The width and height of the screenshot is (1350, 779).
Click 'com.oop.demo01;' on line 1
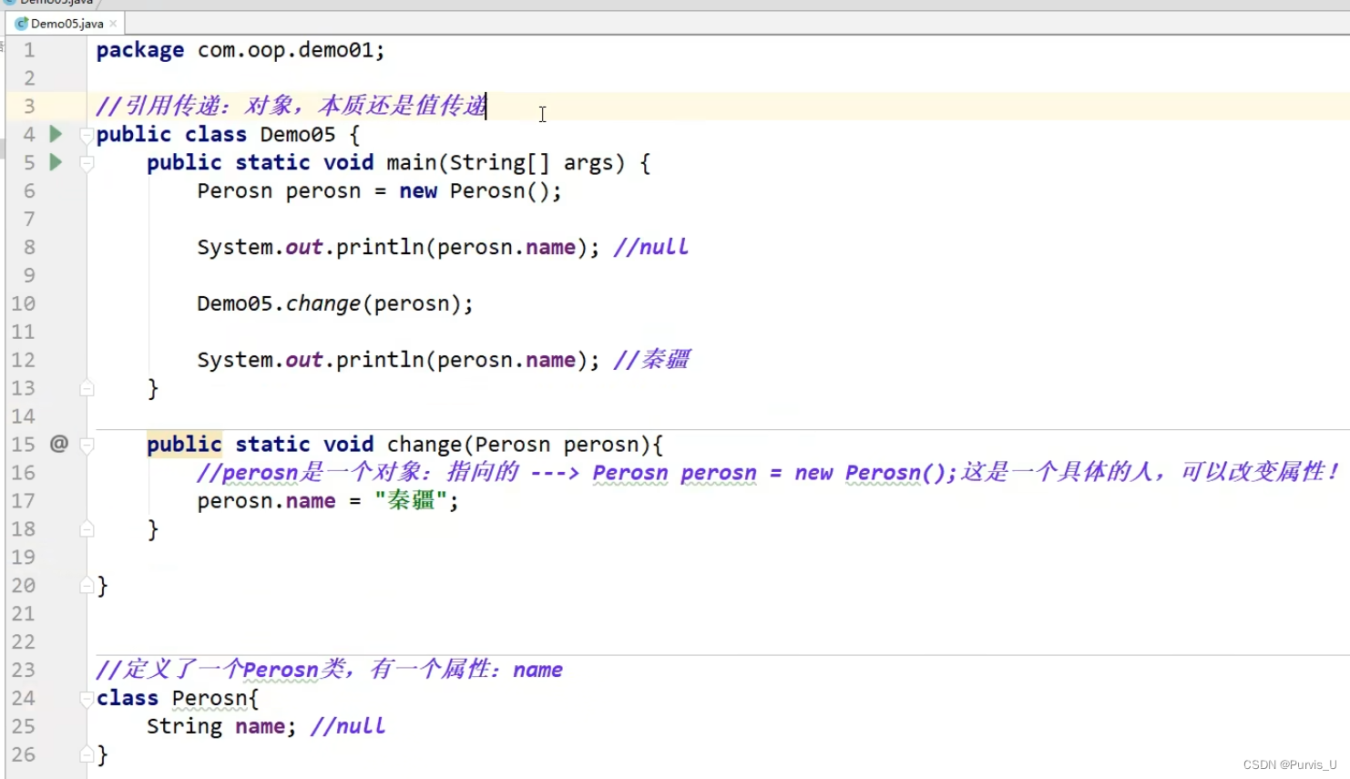(291, 50)
